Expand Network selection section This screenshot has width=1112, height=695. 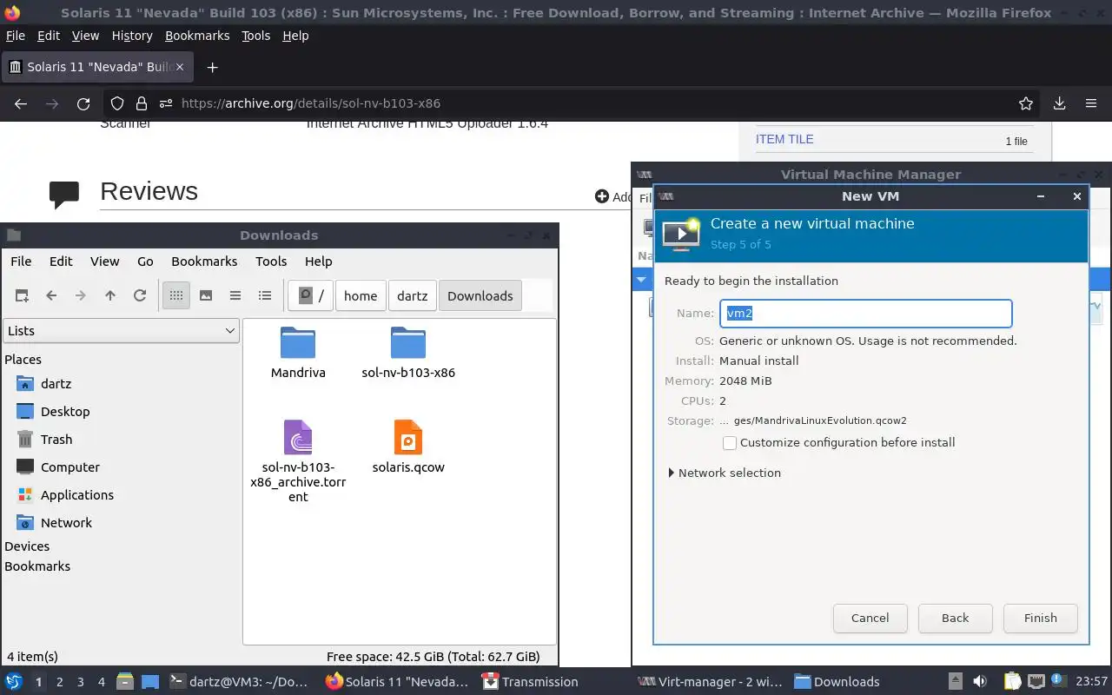pos(725,473)
